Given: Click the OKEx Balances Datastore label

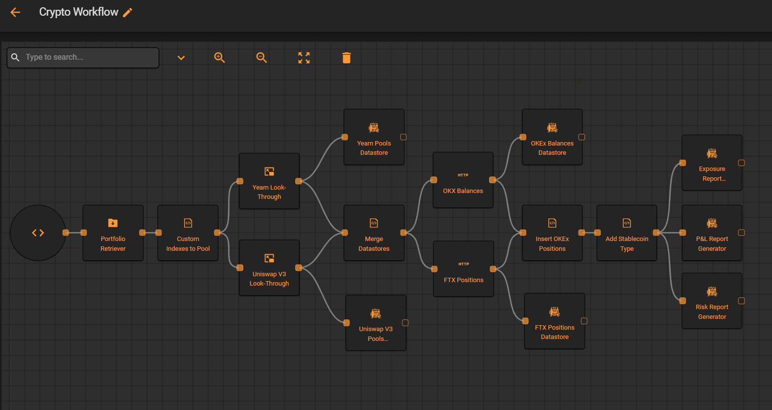Looking at the screenshot, I should point(552,148).
